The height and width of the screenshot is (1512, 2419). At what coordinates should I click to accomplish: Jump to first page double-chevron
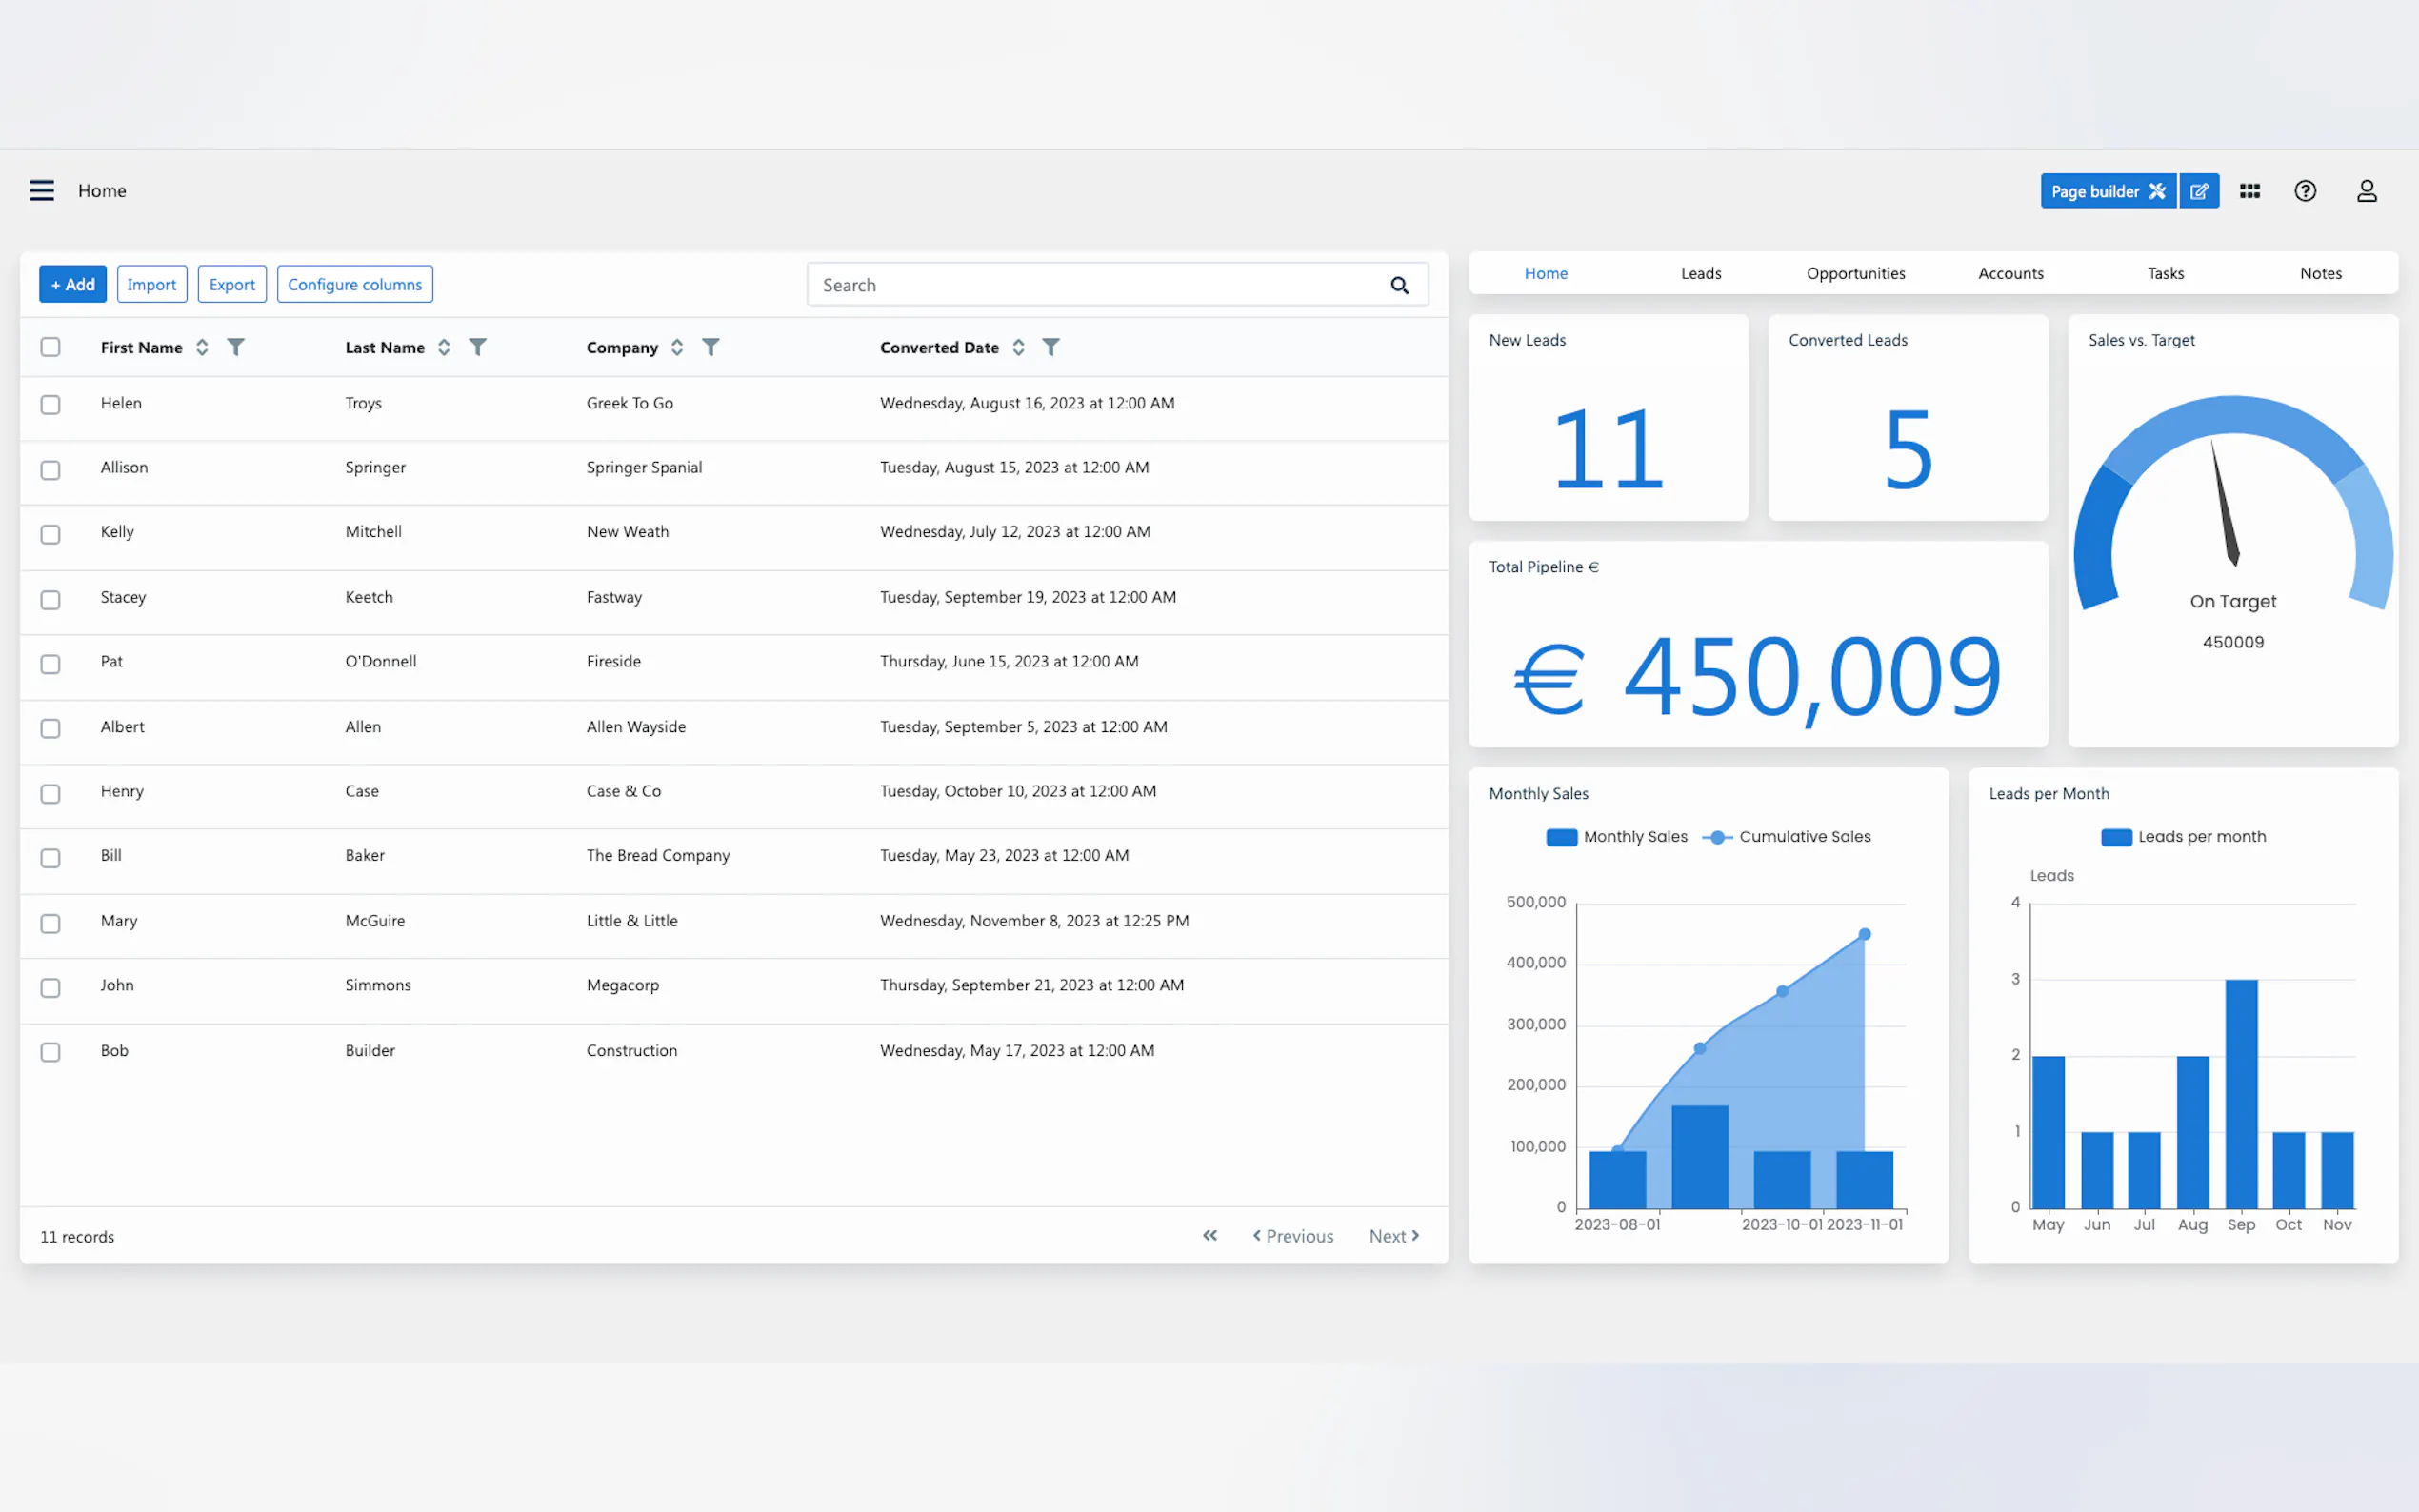click(x=1210, y=1236)
